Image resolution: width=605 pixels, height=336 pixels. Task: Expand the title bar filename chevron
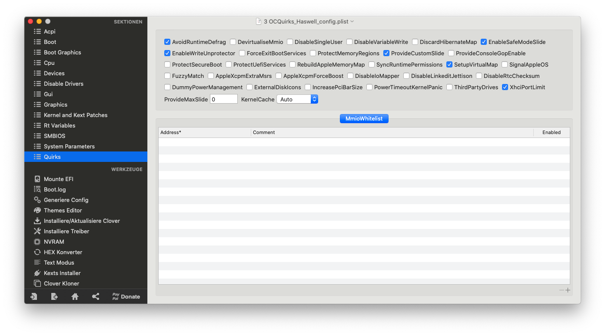[352, 21]
